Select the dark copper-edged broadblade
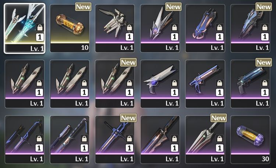276x168 pixels. (x=160, y=140)
